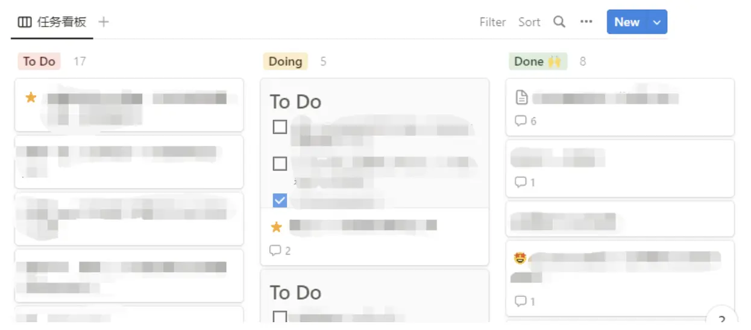Viewport: 751px width, 330px height.
Task: Click the yellow Doing group label
Action: [285, 61]
